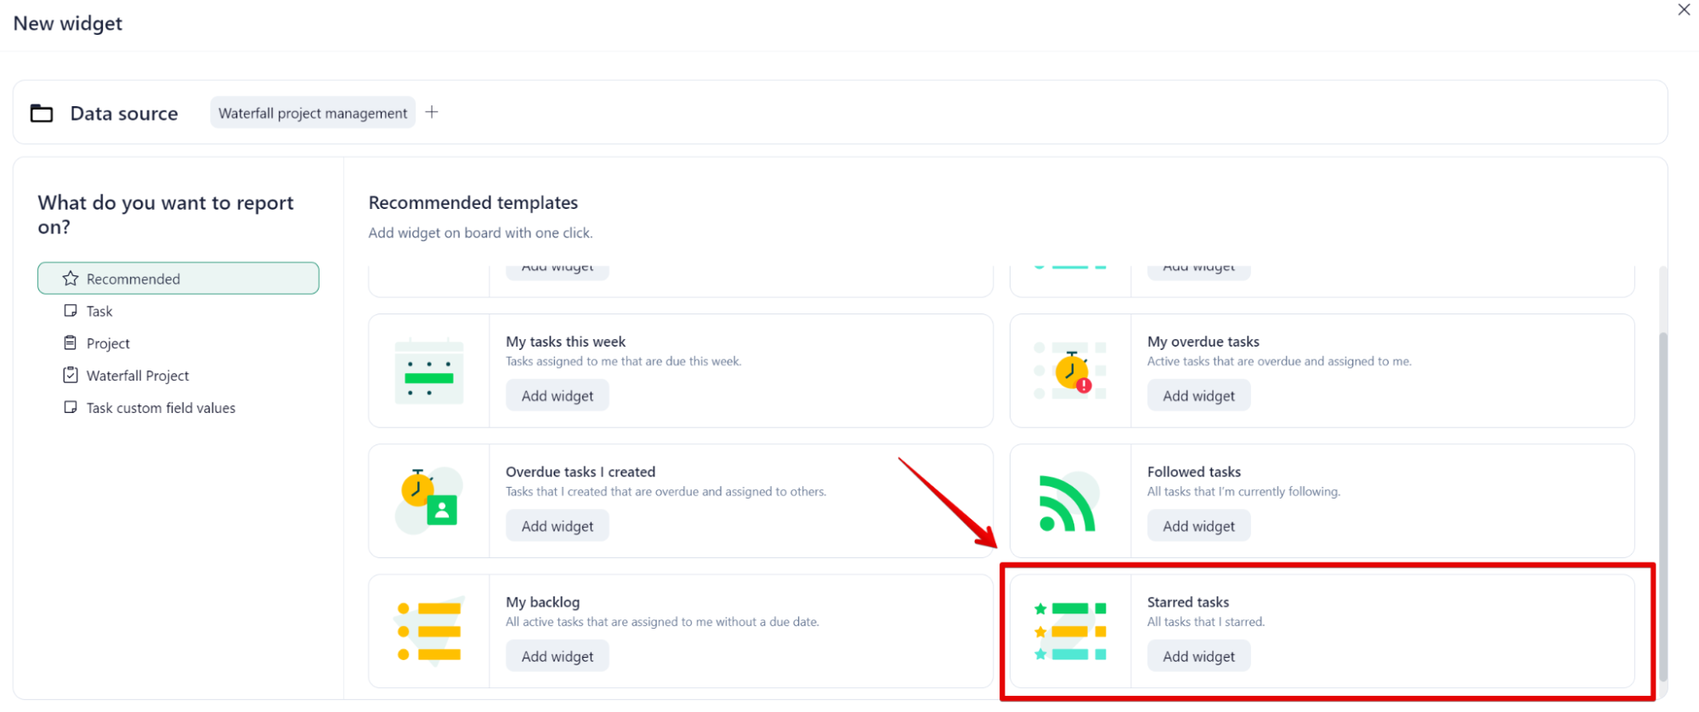Screen dimensions: 1699x712
Task: Select the Waterfall project management source chip
Action: [313, 113]
